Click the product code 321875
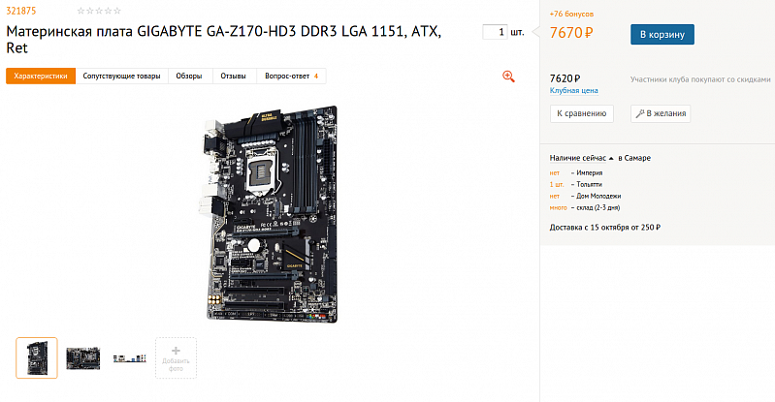 click(x=20, y=11)
